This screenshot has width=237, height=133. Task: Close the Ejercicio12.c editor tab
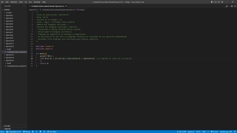(x=66, y=6)
